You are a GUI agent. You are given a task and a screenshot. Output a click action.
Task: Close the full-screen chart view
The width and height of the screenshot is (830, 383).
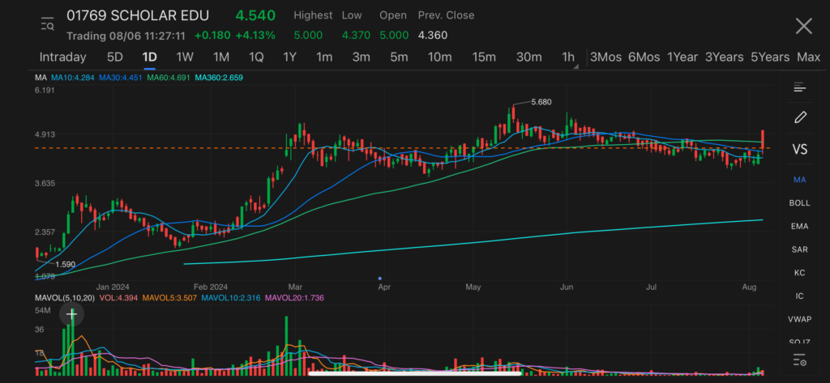pyautogui.click(x=802, y=26)
